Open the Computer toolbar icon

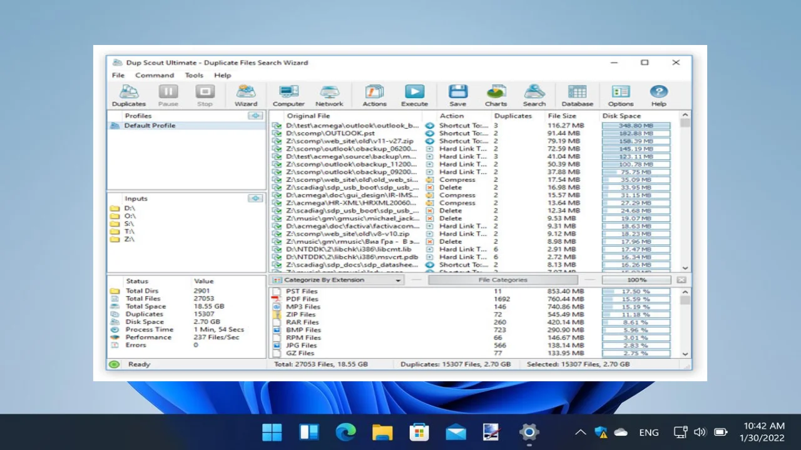click(288, 96)
